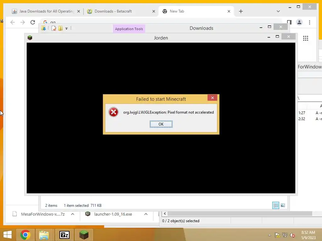Click the 2:32 row in 7-Zip list

(310, 119)
